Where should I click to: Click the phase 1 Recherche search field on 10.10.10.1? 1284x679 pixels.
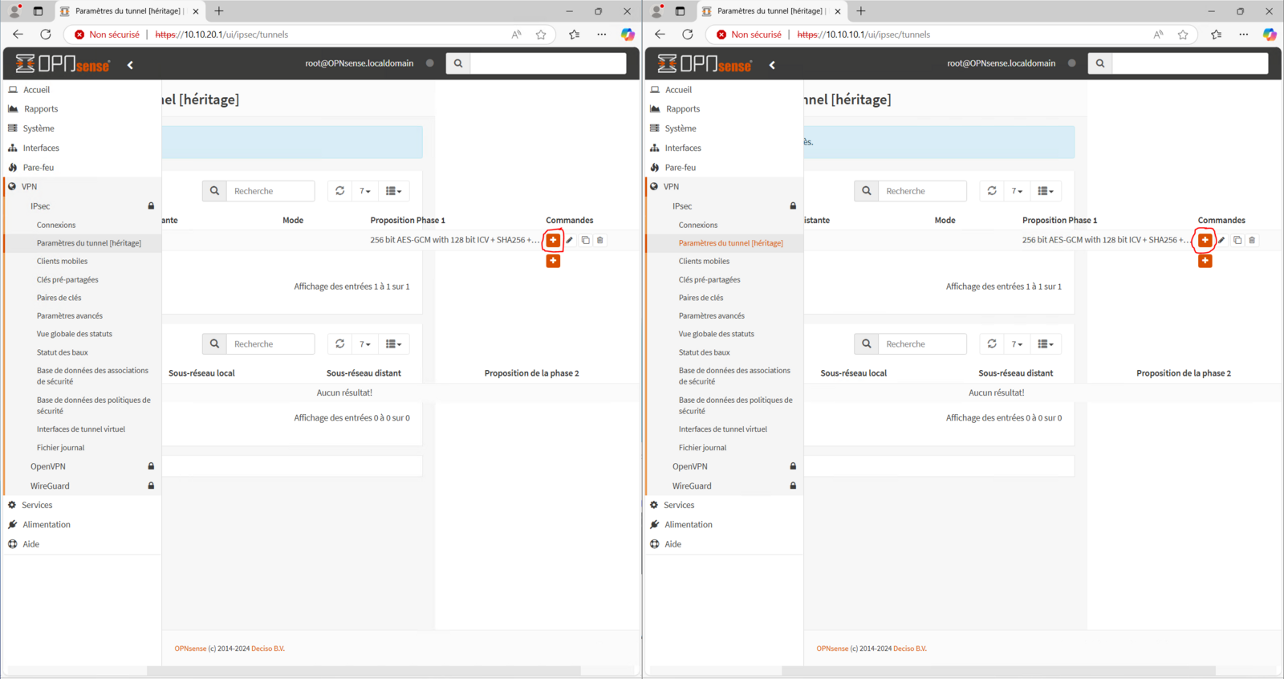(x=922, y=191)
